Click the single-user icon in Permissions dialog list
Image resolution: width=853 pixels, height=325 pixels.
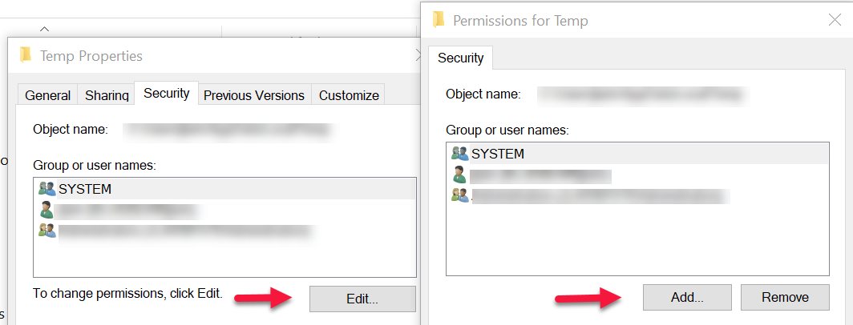pos(459,175)
